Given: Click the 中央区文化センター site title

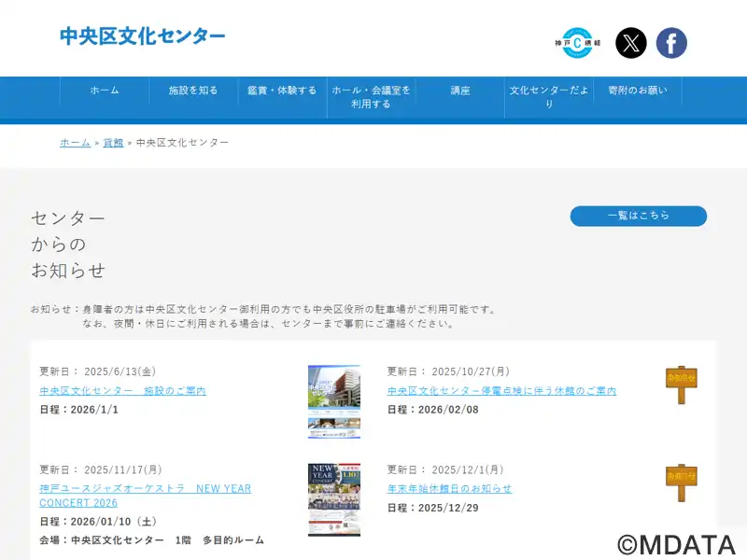Looking at the screenshot, I should pos(143,36).
